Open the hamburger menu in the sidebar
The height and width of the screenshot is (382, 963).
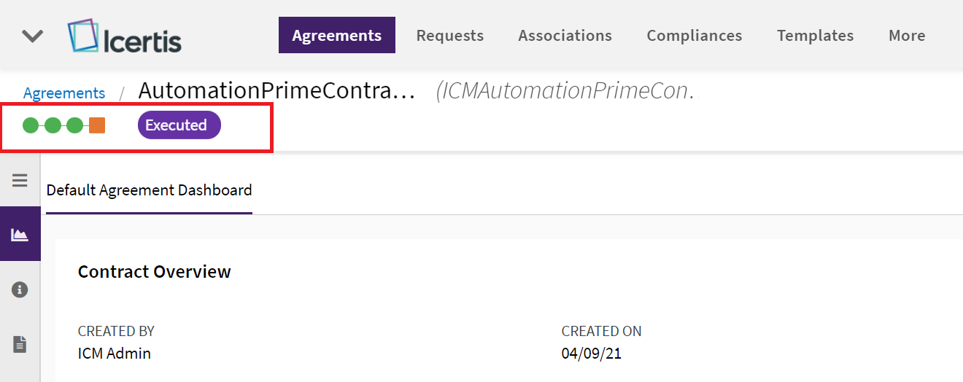(x=20, y=180)
